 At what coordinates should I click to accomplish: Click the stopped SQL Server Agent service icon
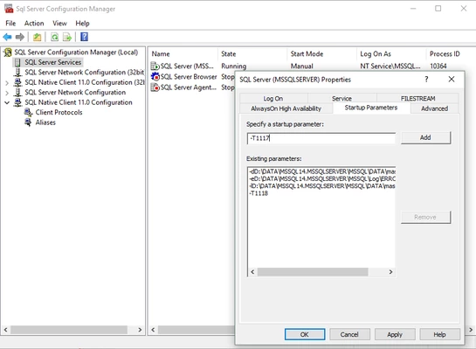pyautogui.click(x=155, y=87)
